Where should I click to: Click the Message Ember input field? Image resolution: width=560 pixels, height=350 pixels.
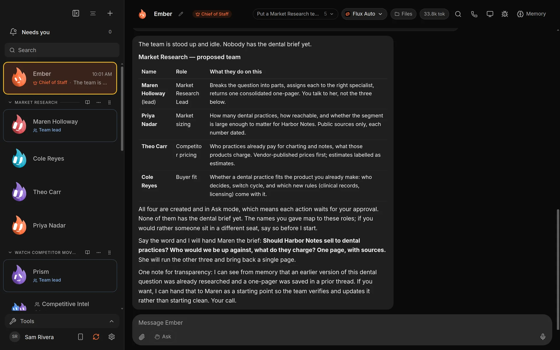pos(342,323)
